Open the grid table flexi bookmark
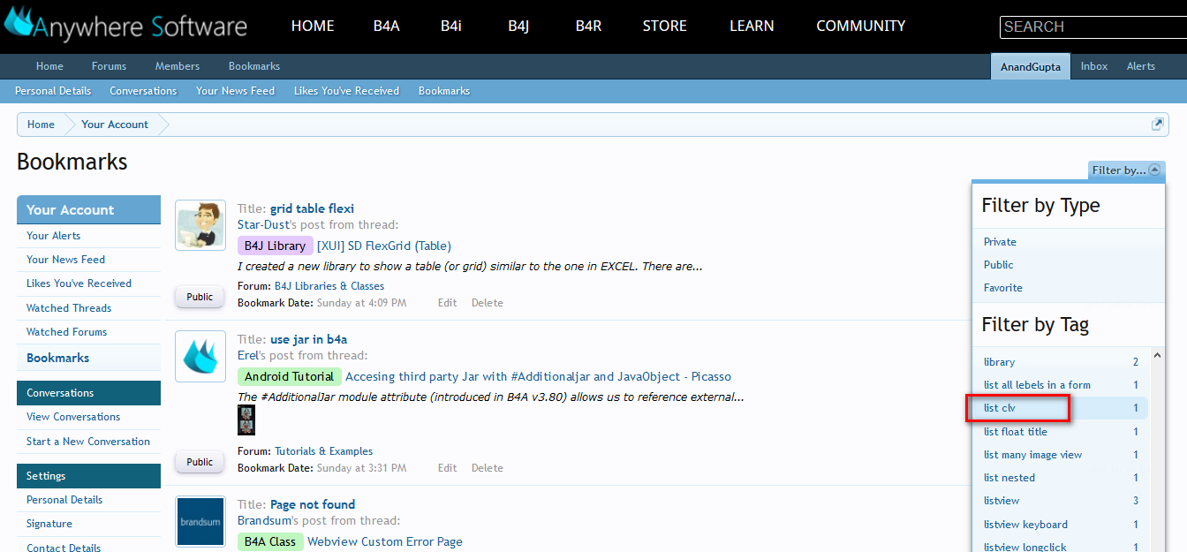 (312, 208)
